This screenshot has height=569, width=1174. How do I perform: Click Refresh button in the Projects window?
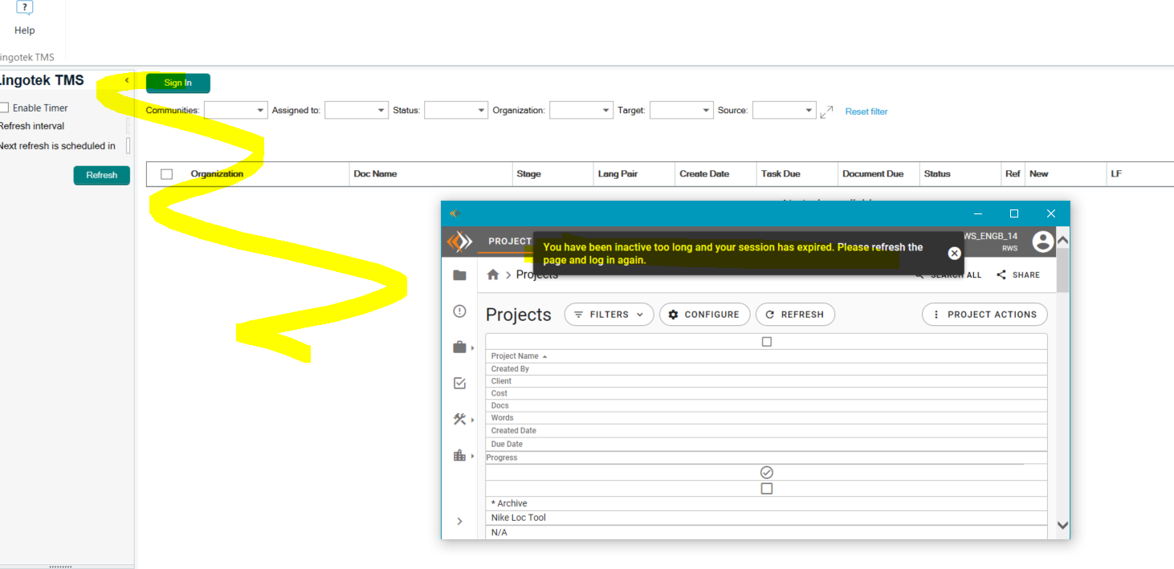[795, 315]
